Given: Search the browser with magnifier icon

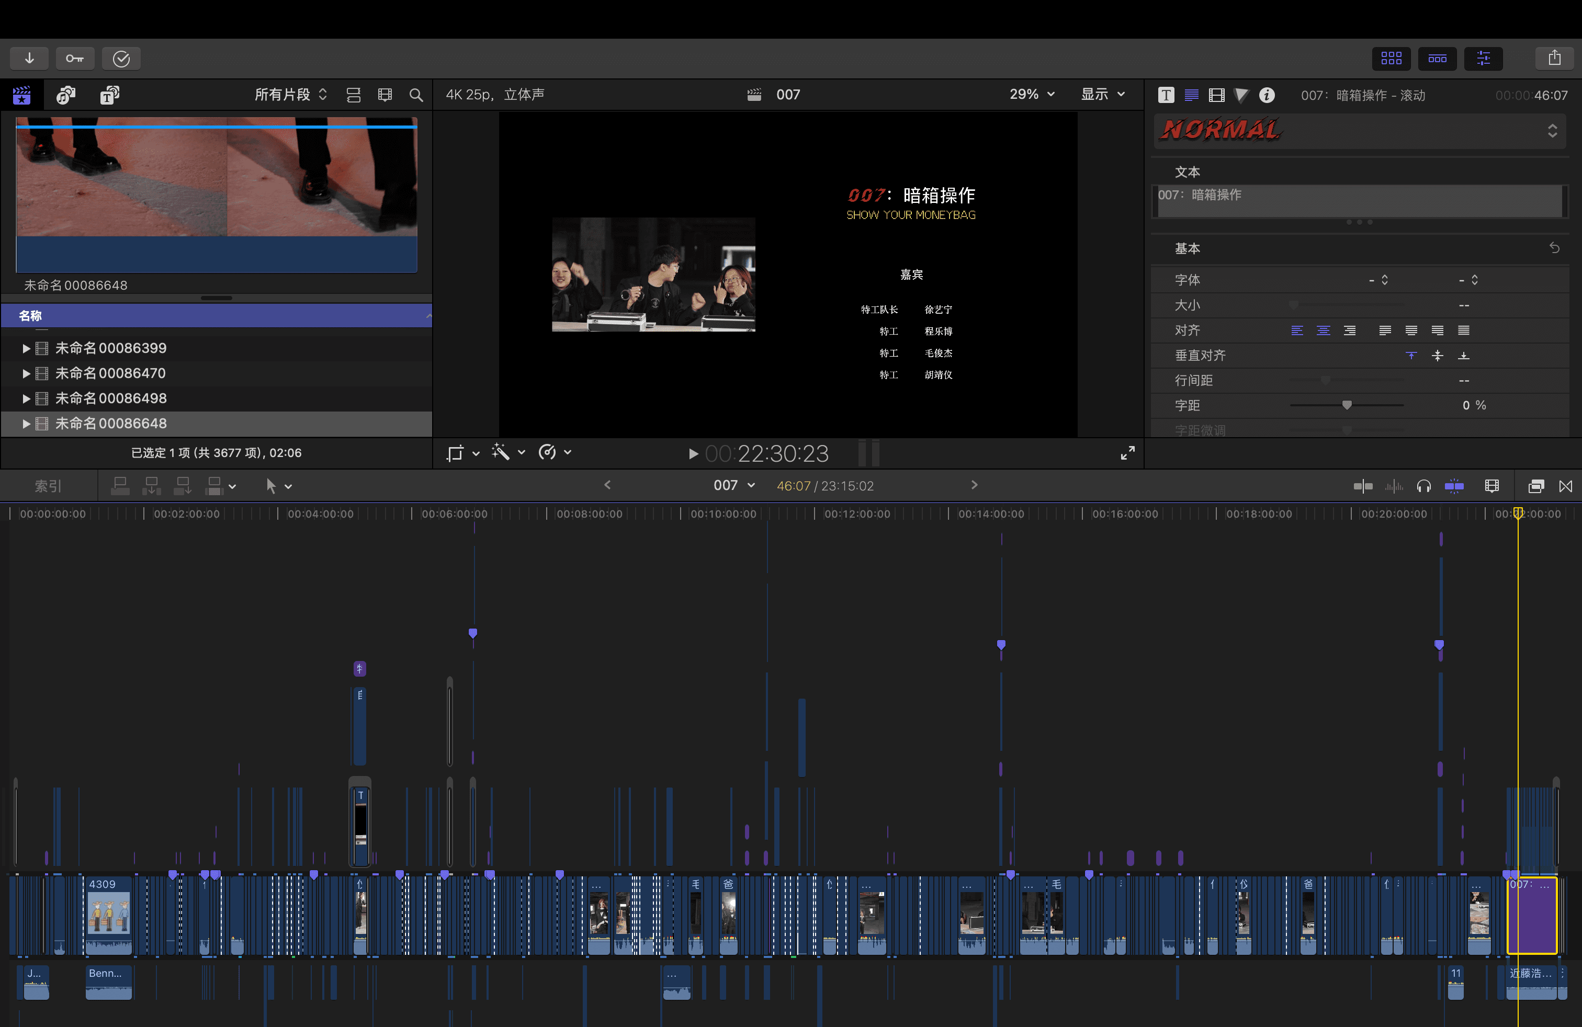Looking at the screenshot, I should (416, 95).
